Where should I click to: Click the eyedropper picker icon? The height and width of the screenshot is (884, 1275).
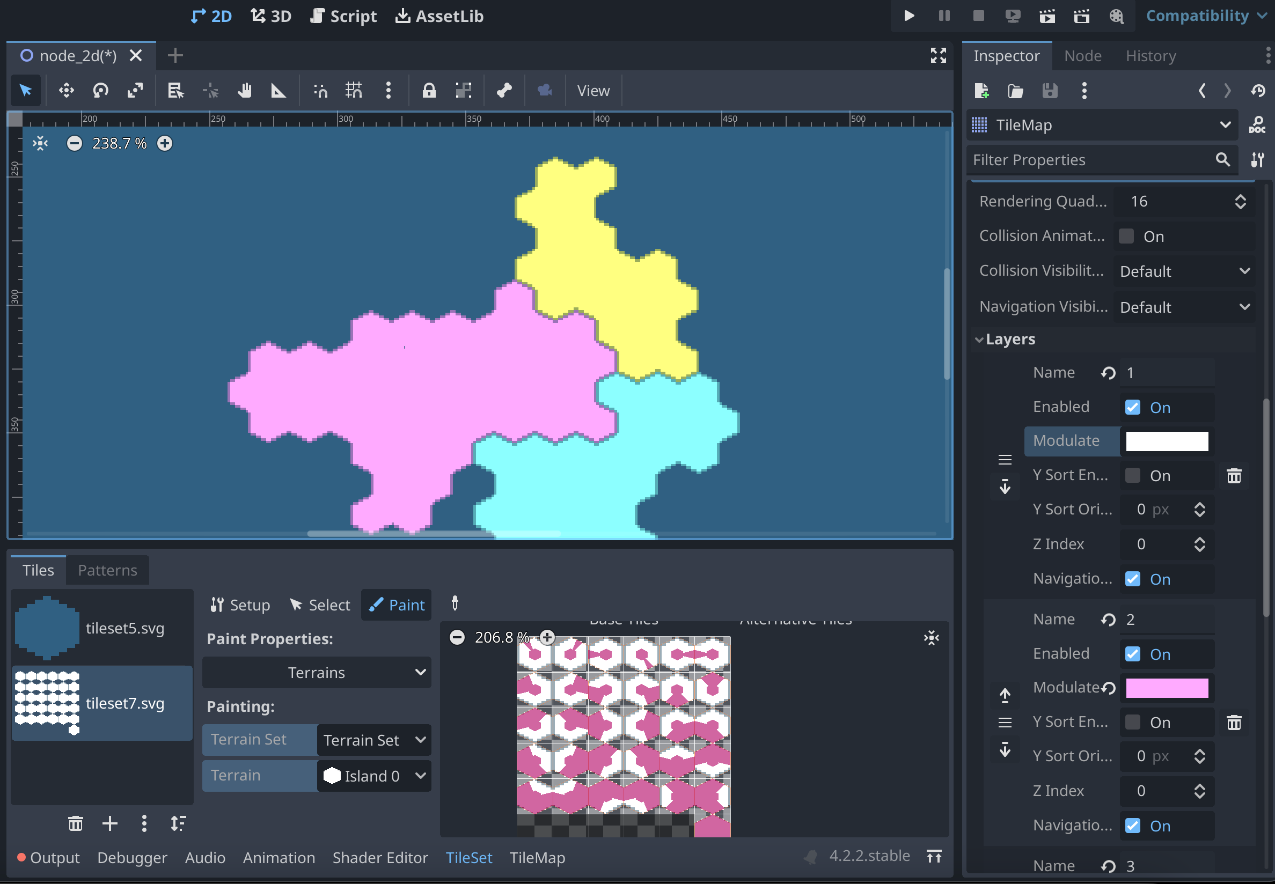455,603
